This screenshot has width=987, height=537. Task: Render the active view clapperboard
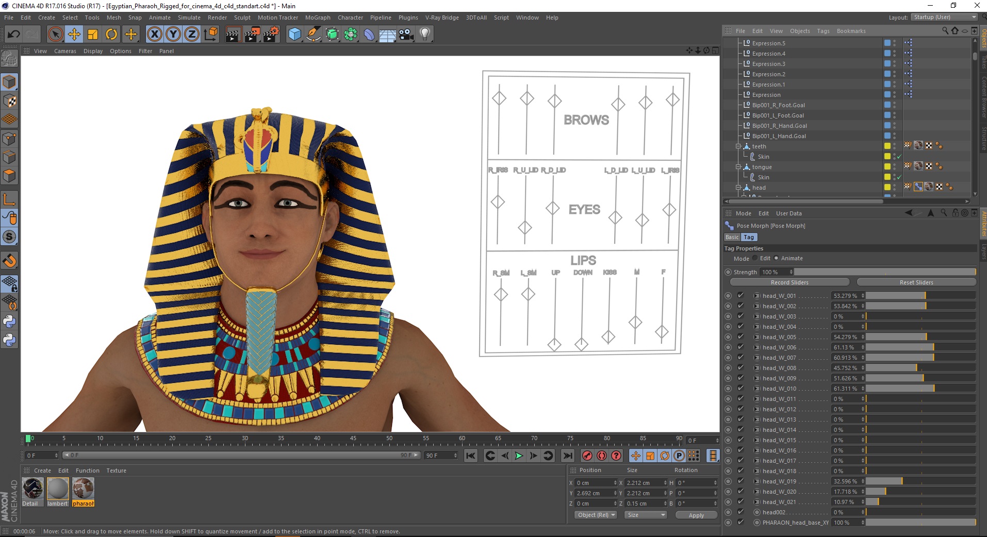tap(233, 35)
